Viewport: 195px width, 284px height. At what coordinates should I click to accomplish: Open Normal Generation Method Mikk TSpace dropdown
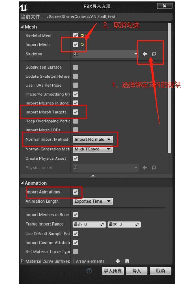[x=93, y=149]
